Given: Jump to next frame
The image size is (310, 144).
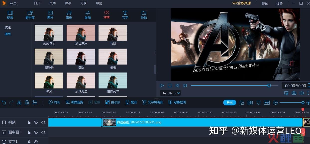Looking at the screenshot, I should [x=185, y=85].
